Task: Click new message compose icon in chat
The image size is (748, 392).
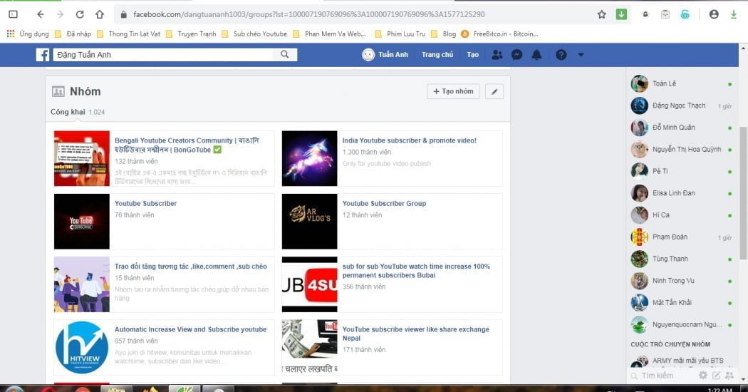Action: click(716, 376)
